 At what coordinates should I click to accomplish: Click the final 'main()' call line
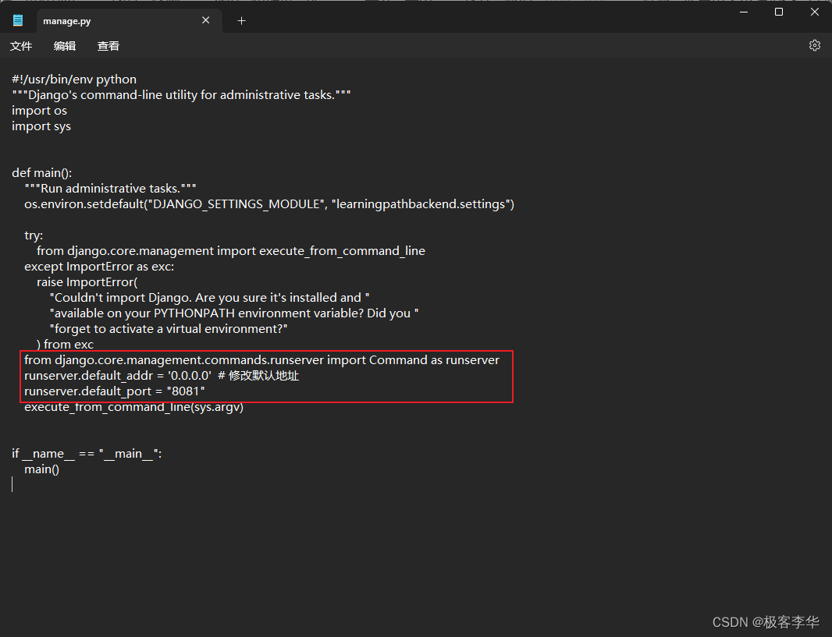pos(42,469)
